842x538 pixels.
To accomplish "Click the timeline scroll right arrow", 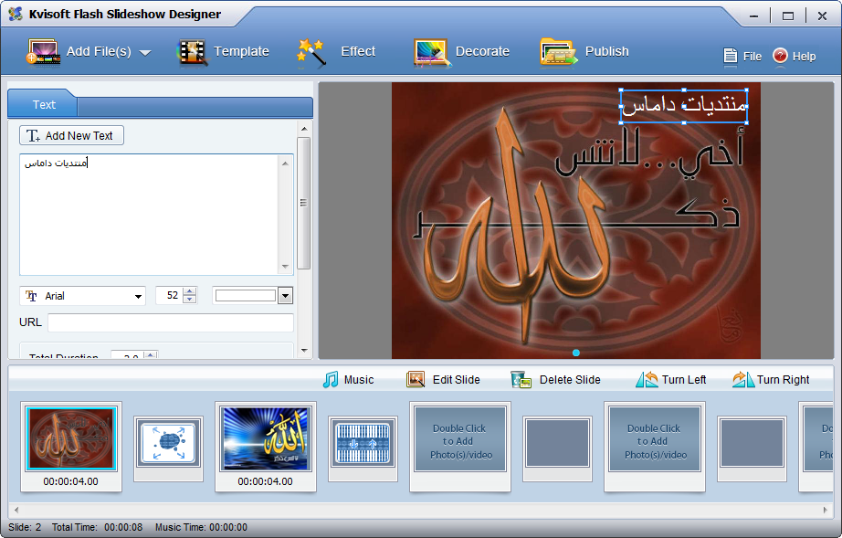I will pyautogui.click(x=825, y=510).
